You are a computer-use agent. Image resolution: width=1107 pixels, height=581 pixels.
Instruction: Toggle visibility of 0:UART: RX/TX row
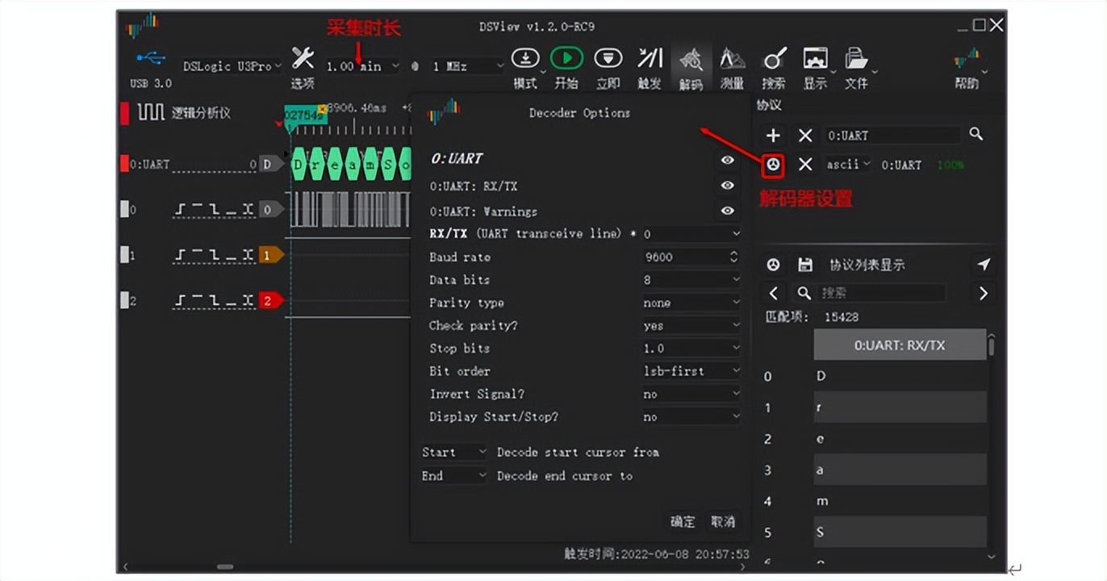coord(728,186)
